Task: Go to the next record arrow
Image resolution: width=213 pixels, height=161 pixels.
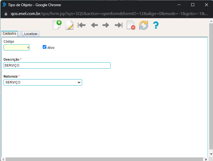Action: (x=106, y=25)
